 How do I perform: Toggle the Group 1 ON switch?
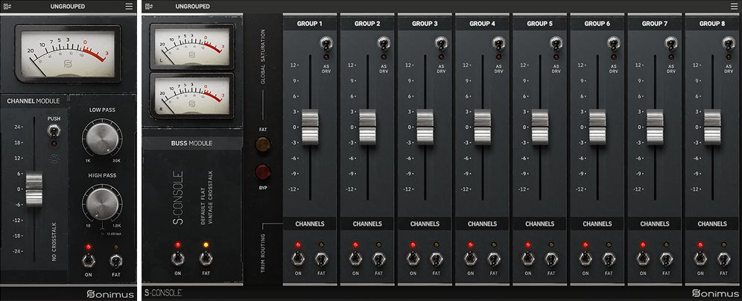point(298,259)
